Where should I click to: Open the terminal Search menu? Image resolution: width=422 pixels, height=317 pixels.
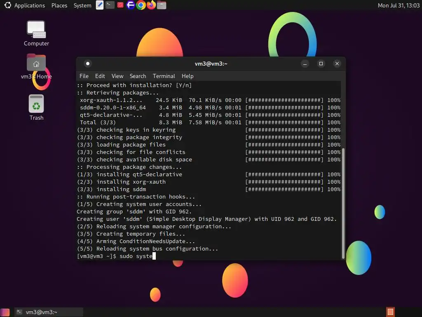138,76
